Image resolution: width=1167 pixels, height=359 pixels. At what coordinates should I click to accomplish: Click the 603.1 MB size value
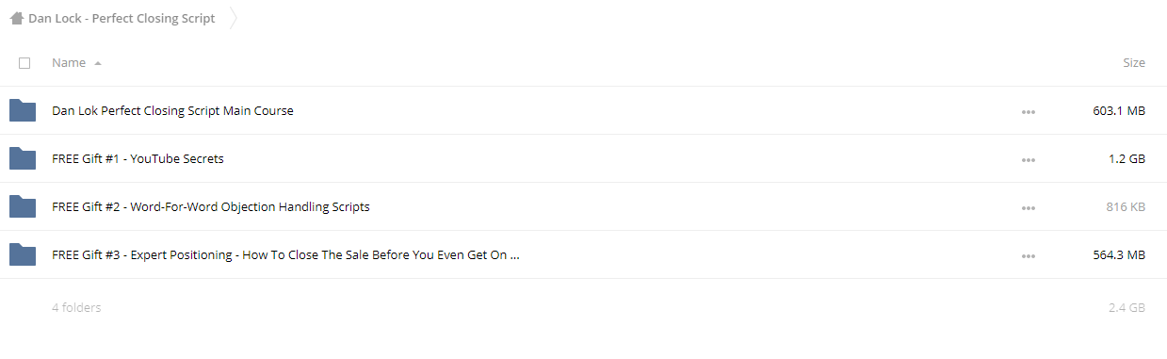tap(1119, 110)
